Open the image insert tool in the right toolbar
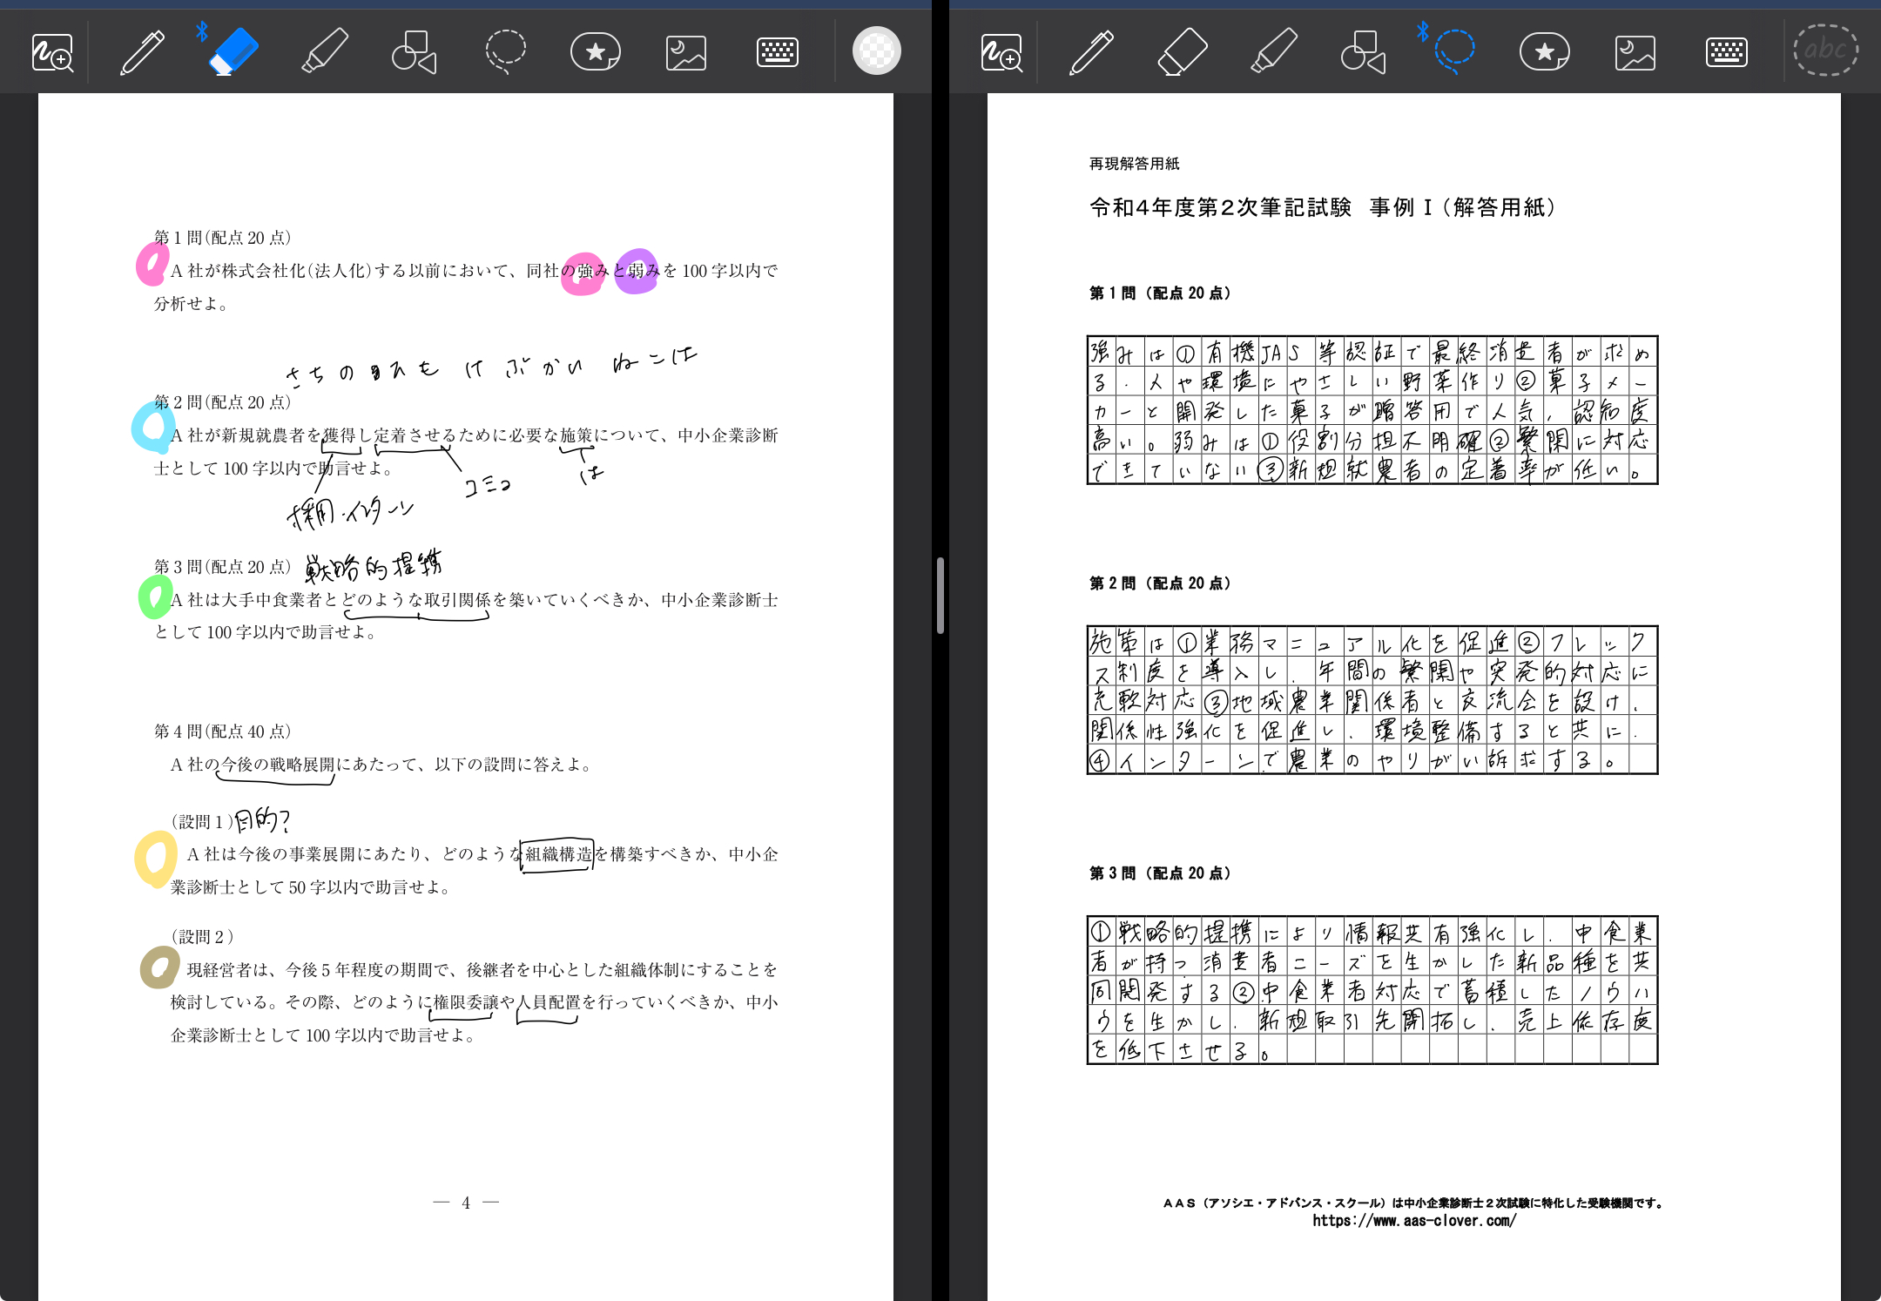The image size is (1881, 1301). click(x=1635, y=51)
